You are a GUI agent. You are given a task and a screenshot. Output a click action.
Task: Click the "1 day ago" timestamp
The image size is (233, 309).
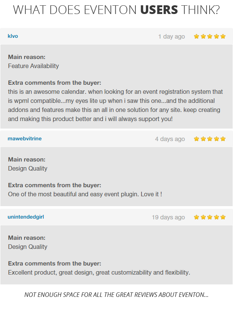[171, 36]
